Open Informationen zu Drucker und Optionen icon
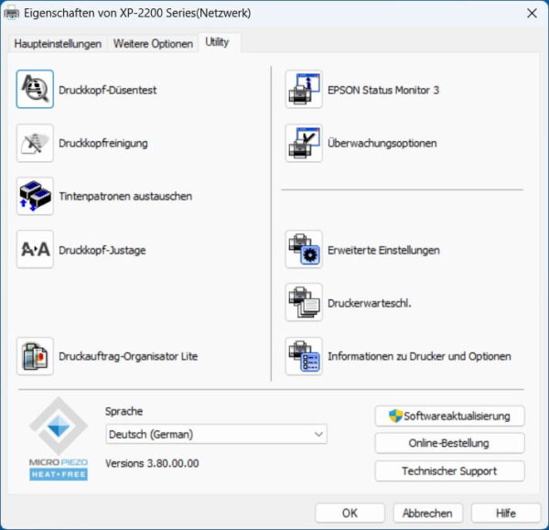549x530 pixels. pyautogui.click(x=304, y=356)
